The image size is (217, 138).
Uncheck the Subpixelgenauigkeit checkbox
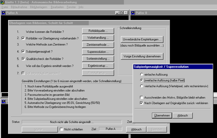[x=23, y=52]
